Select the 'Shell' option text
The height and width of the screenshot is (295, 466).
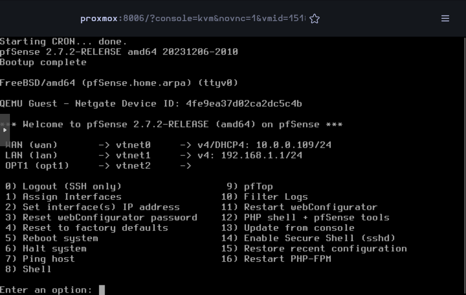tap(37, 269)
